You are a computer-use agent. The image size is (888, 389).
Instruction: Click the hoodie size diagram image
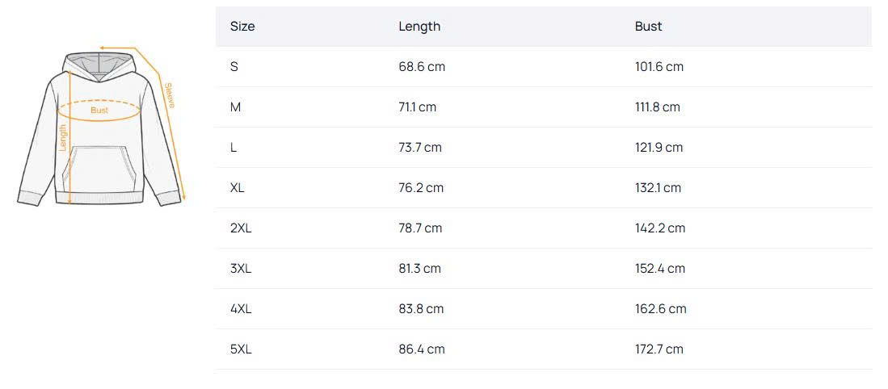coord(101,129)
